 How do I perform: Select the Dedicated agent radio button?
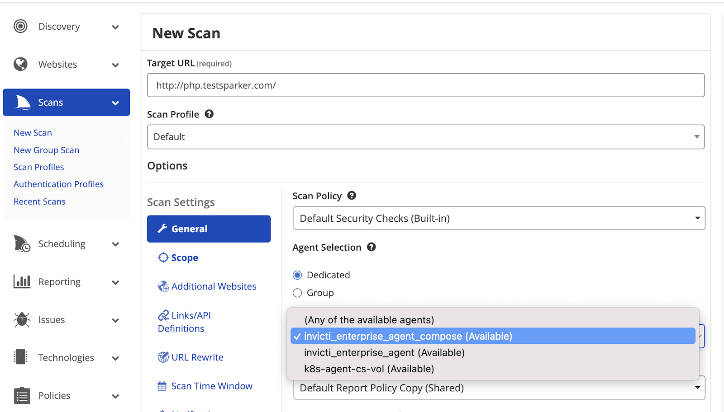(297, 275)
